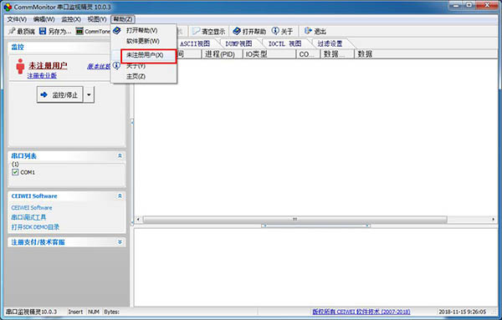Viewport: 502px width, 320px height.
Task: Click the CommMonitor app icon in title bar
Action: coord(8,7)
